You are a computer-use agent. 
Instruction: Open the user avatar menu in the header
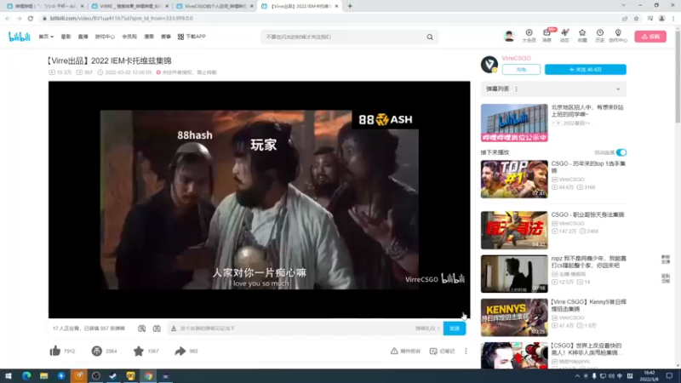point(508,37)
